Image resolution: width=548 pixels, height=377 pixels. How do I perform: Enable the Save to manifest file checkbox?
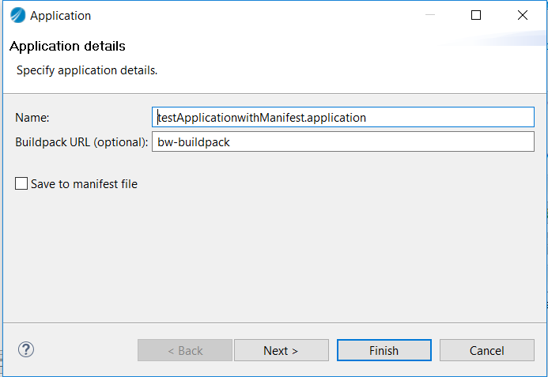[21, 183]
